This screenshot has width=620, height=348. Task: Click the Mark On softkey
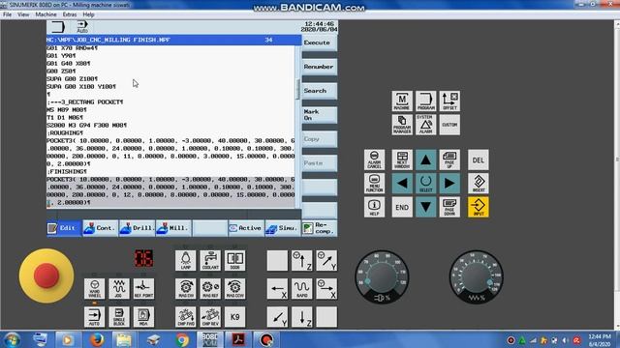(x=320, y=115)
